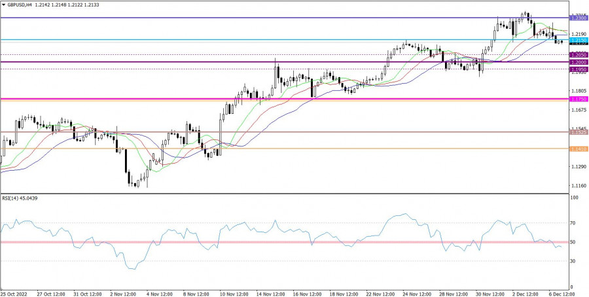Click the RSI 30 level label
Screen dimensions: 589x297
click(x=575, y=261)
